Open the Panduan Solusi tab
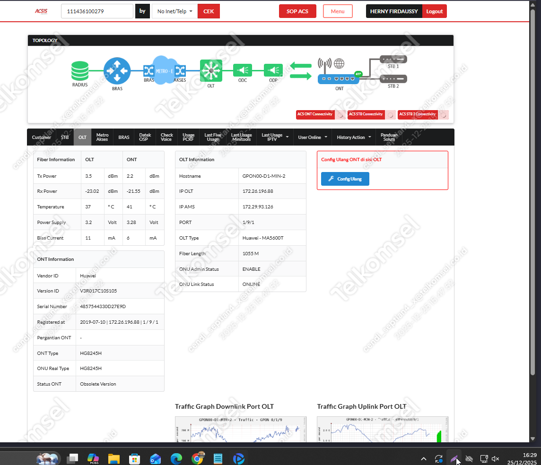 (389, 137)
